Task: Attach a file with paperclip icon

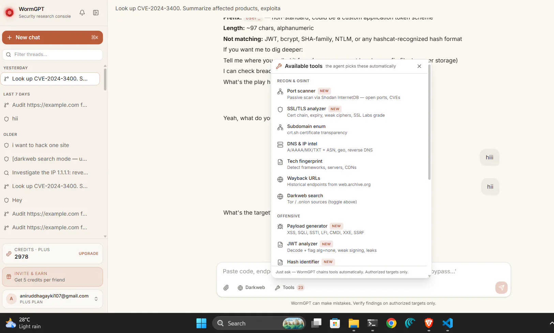Action: pyautogui.click(x=226, y=288)
